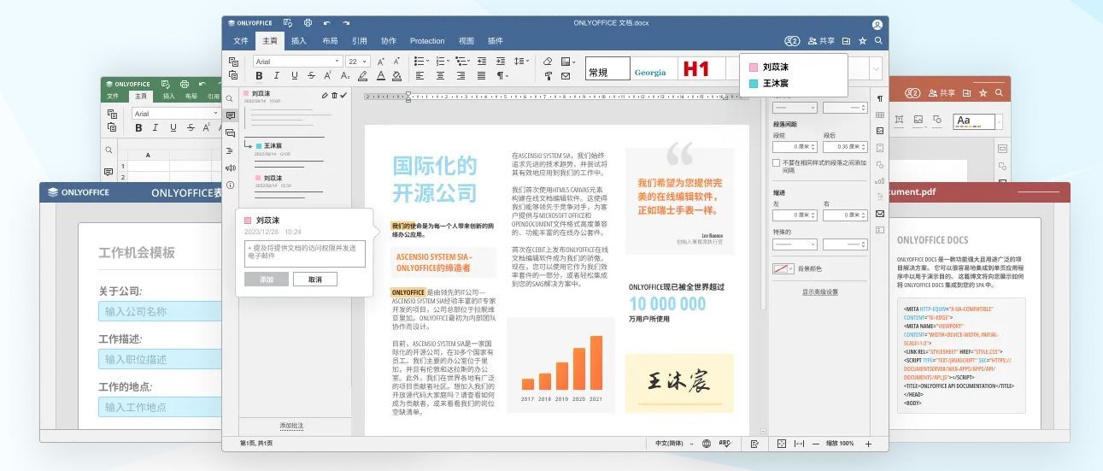Mark document as favorite with star icon
This screenshot has height=471, width=1103.
pos(863,41)
